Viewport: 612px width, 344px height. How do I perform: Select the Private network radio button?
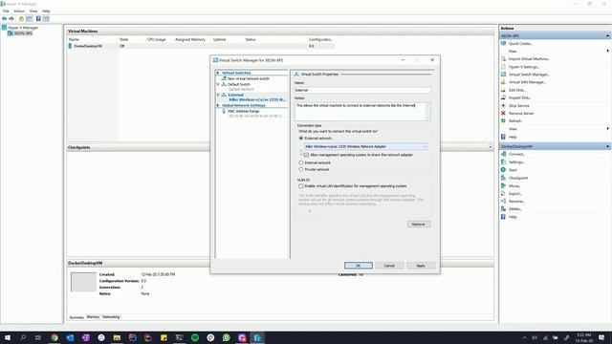(301, 170)
